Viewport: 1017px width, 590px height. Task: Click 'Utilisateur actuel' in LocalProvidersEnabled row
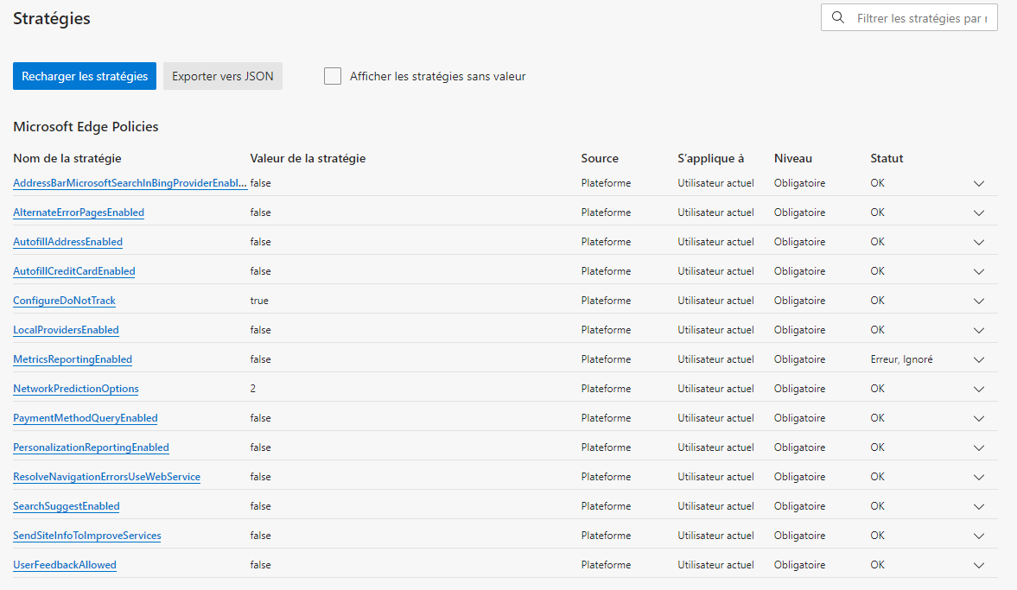[x=716, y=330]
